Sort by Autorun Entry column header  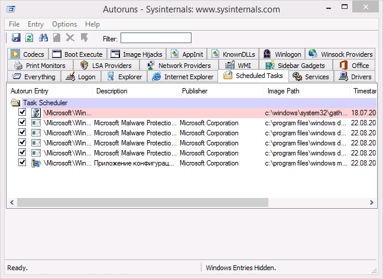point(50,91)
